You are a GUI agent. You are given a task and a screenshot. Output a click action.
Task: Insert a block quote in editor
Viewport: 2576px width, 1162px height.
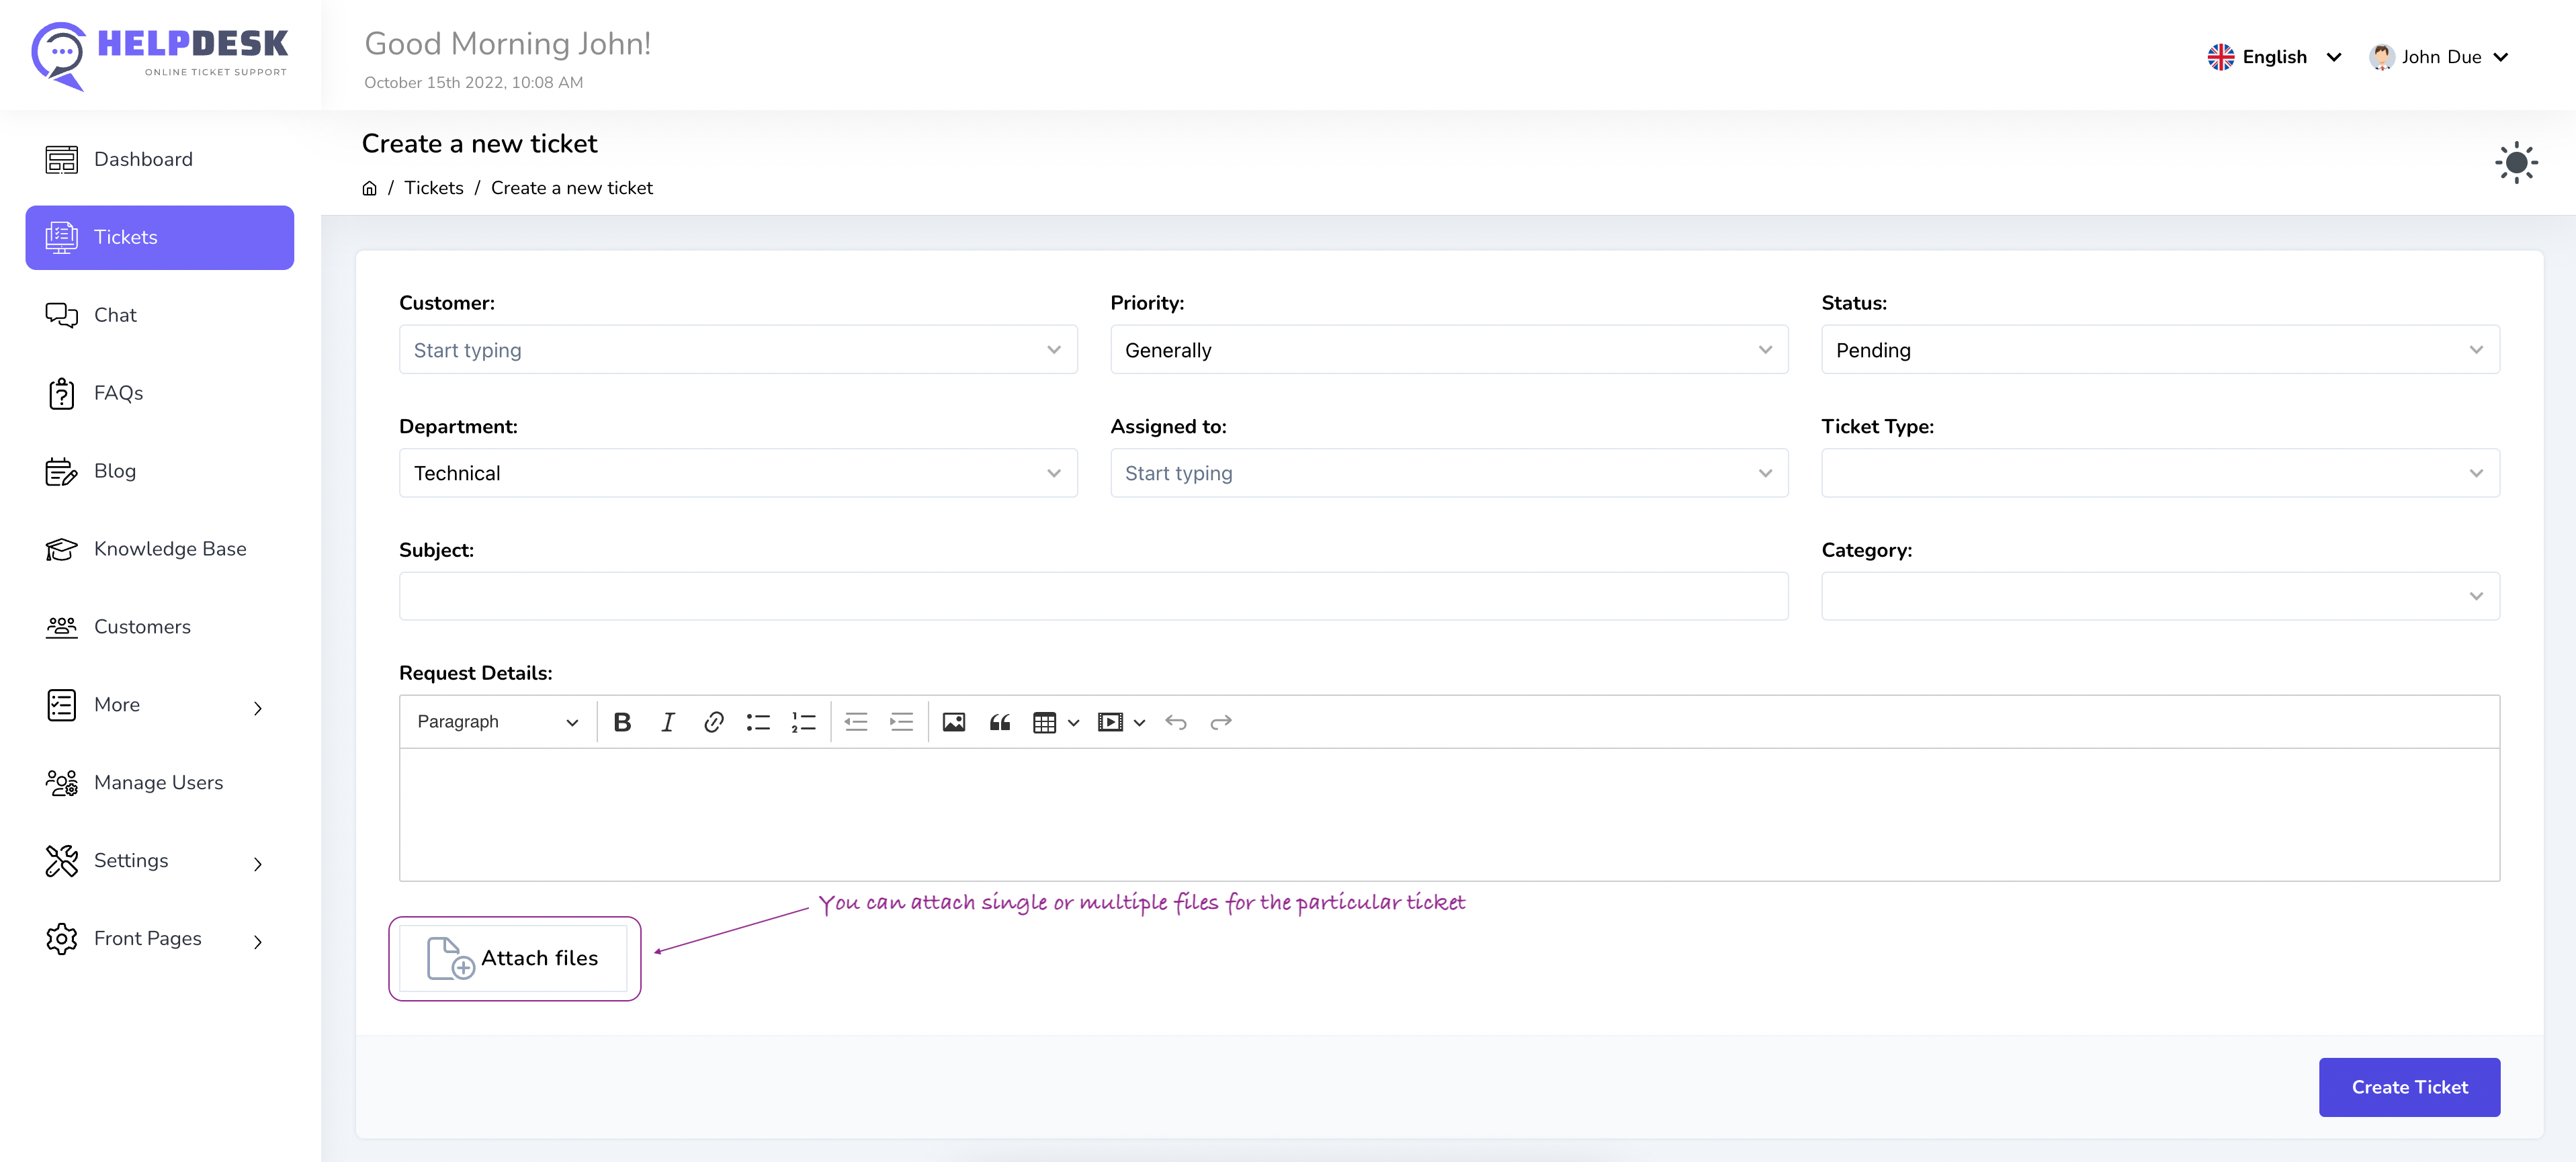(999, 722)
